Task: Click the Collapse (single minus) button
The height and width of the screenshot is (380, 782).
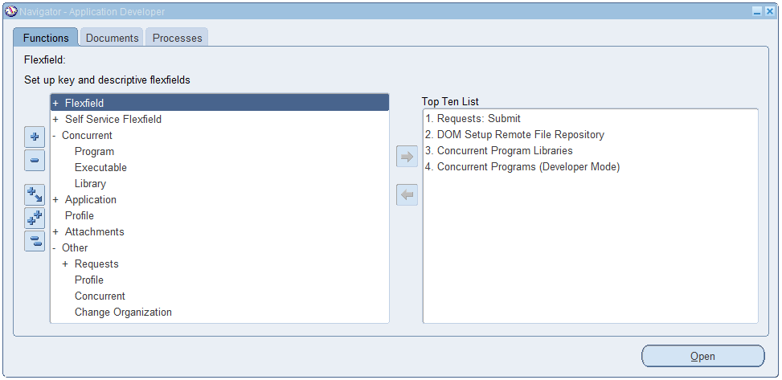Action: (x=35, y=160)
